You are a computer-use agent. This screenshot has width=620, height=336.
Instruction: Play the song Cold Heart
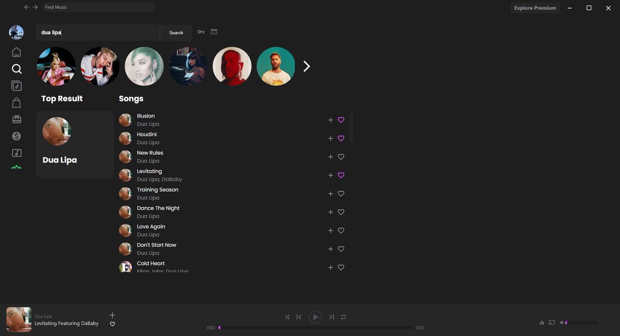point(151,264)
